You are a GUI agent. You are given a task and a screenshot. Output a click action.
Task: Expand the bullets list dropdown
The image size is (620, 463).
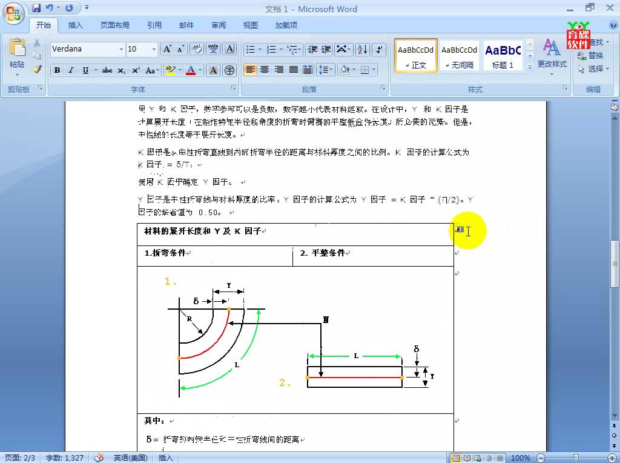[x=260, y=50]
